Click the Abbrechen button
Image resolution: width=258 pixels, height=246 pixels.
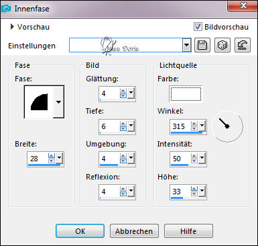point(134,231)
